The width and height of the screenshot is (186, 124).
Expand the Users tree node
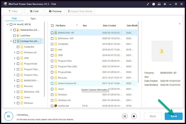[x=15, y=98]
